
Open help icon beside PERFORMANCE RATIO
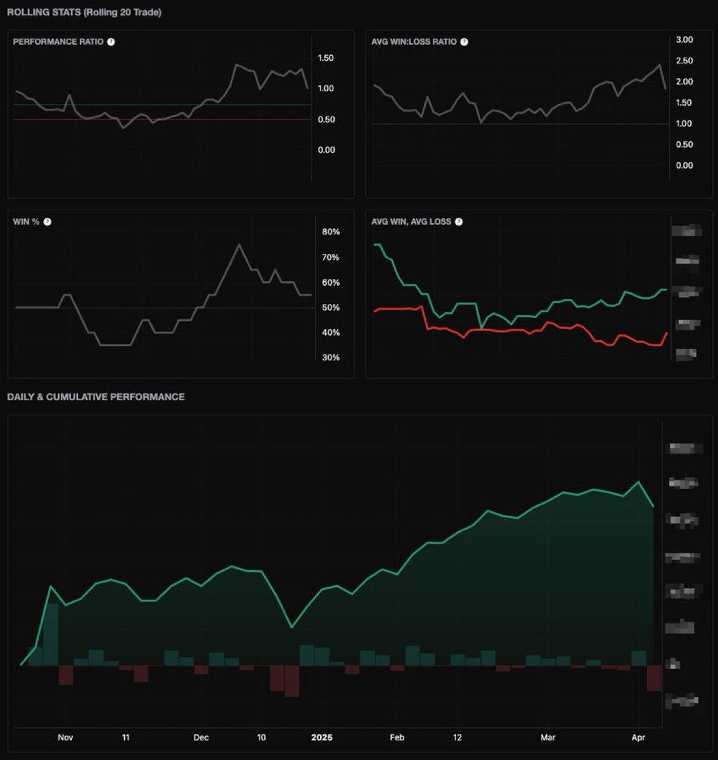[111, 42]
